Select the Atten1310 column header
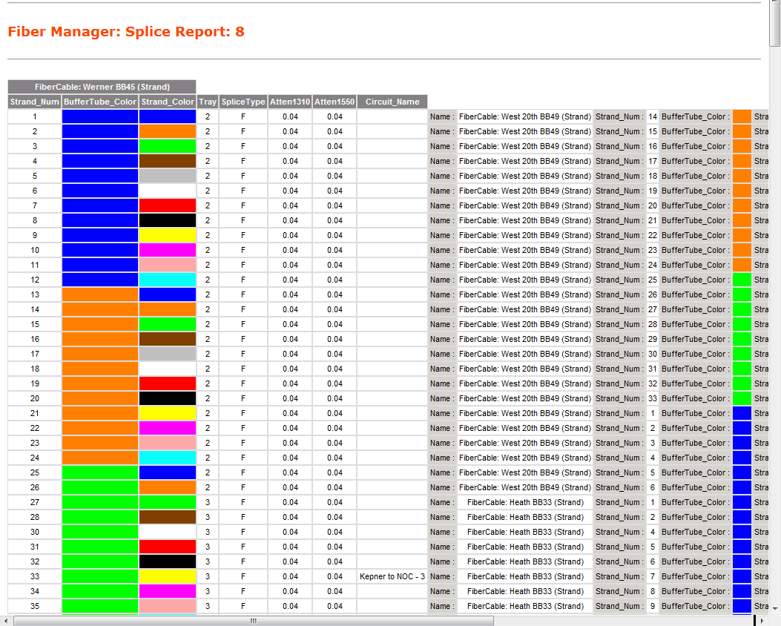This screenshot has height=626, width=781. point(290,102)
